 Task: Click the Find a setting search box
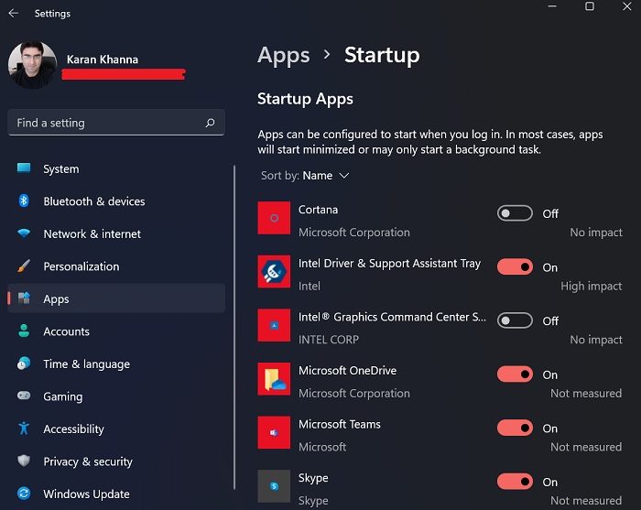105,123
